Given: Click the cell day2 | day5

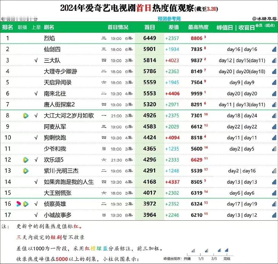Looking at the screenshot, I should 242,149.
